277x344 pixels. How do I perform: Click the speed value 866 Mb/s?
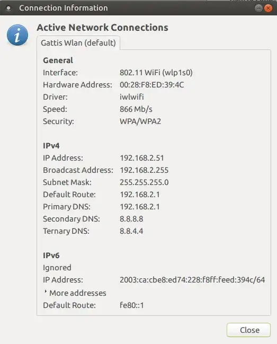click(136, 109)
